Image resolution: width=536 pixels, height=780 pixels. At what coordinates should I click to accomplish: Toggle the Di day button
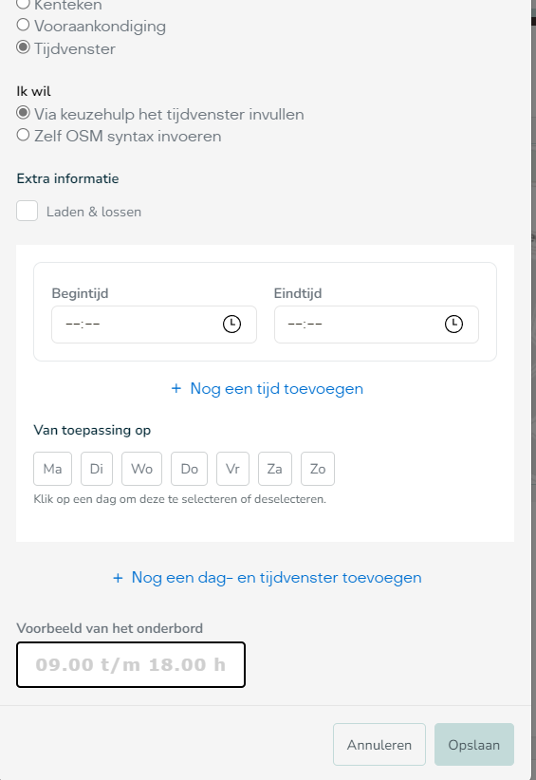97,469
